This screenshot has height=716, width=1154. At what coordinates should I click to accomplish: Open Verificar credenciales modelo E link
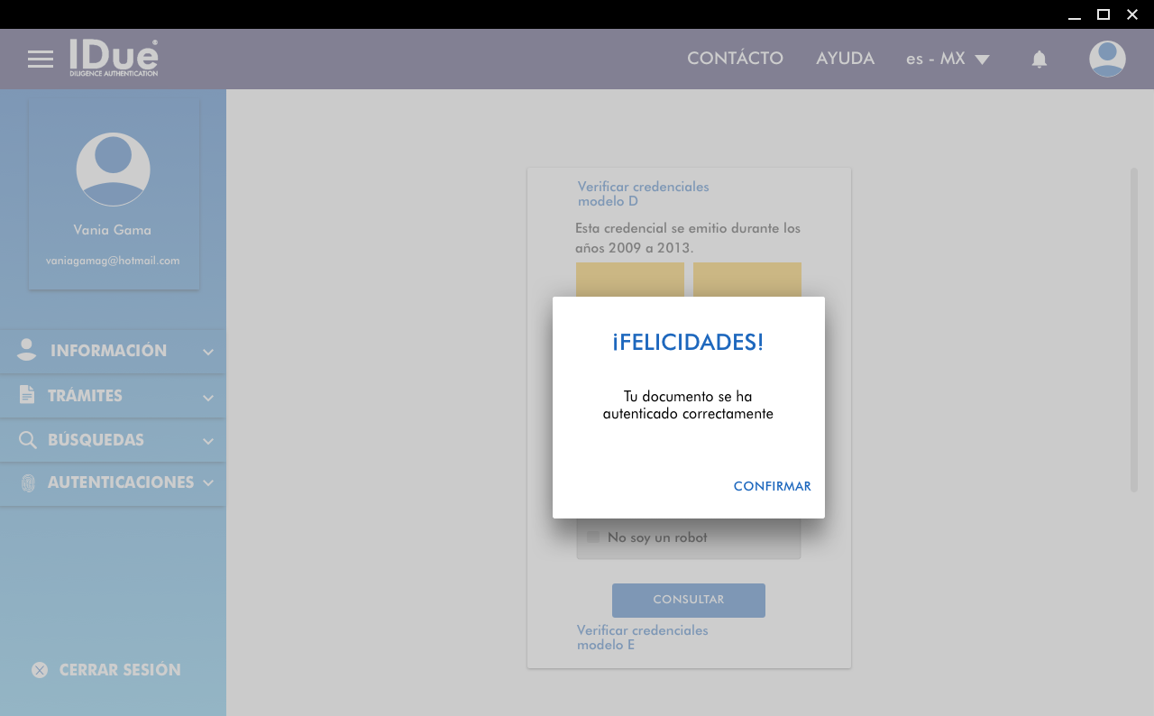pos(642,638)
